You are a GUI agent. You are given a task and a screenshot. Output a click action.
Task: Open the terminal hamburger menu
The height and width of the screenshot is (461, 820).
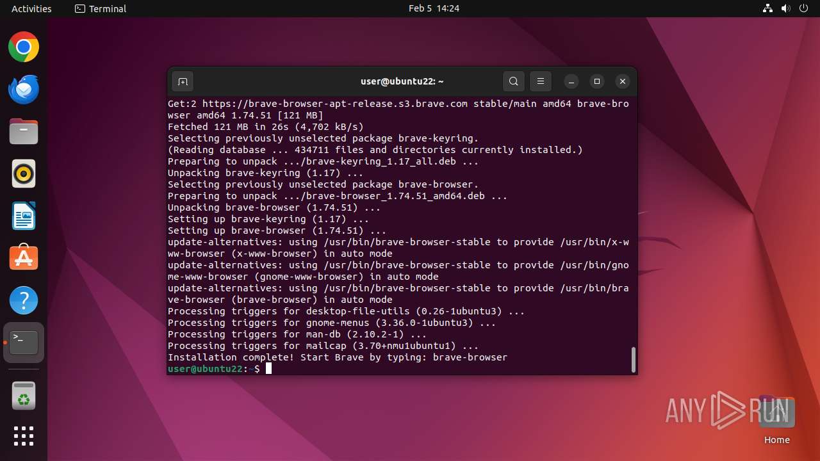tap(540, 81)
